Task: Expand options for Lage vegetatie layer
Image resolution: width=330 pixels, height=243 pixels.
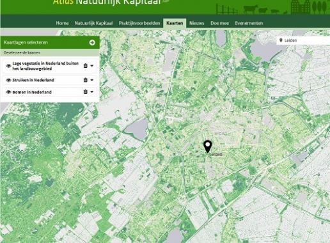Action: (92, 66)
